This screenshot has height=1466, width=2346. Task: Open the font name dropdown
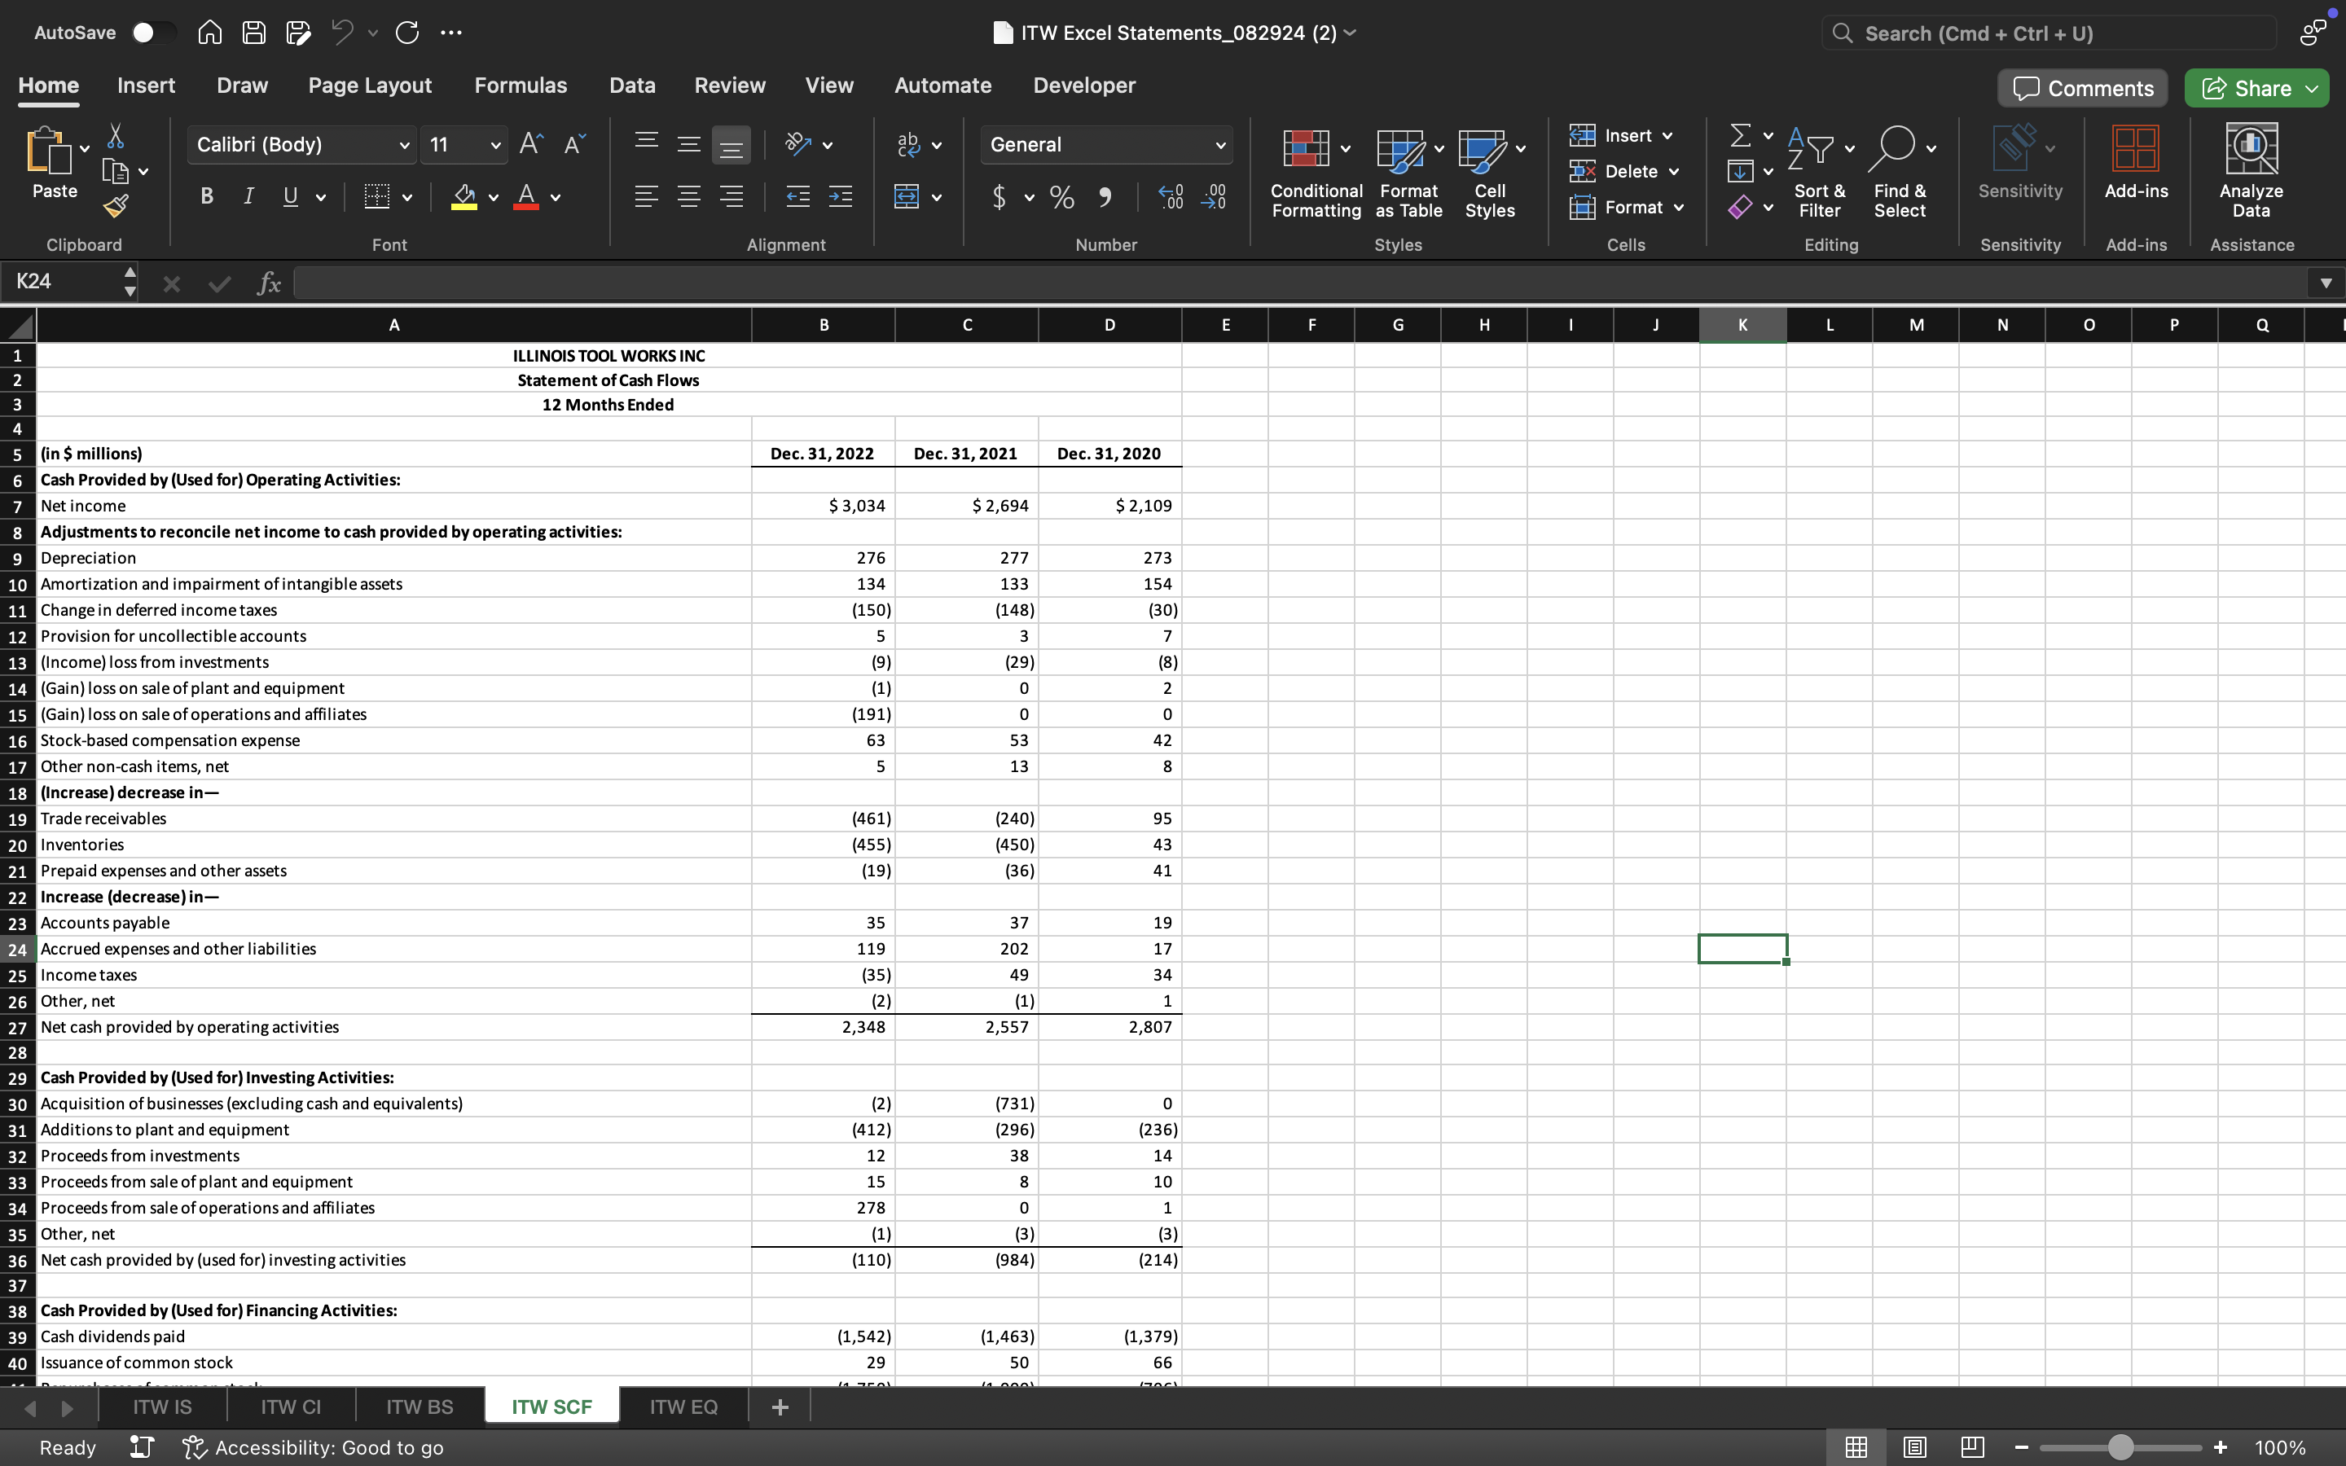tap(403, 144)
